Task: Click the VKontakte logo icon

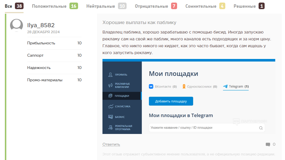Action: [151, 86]
